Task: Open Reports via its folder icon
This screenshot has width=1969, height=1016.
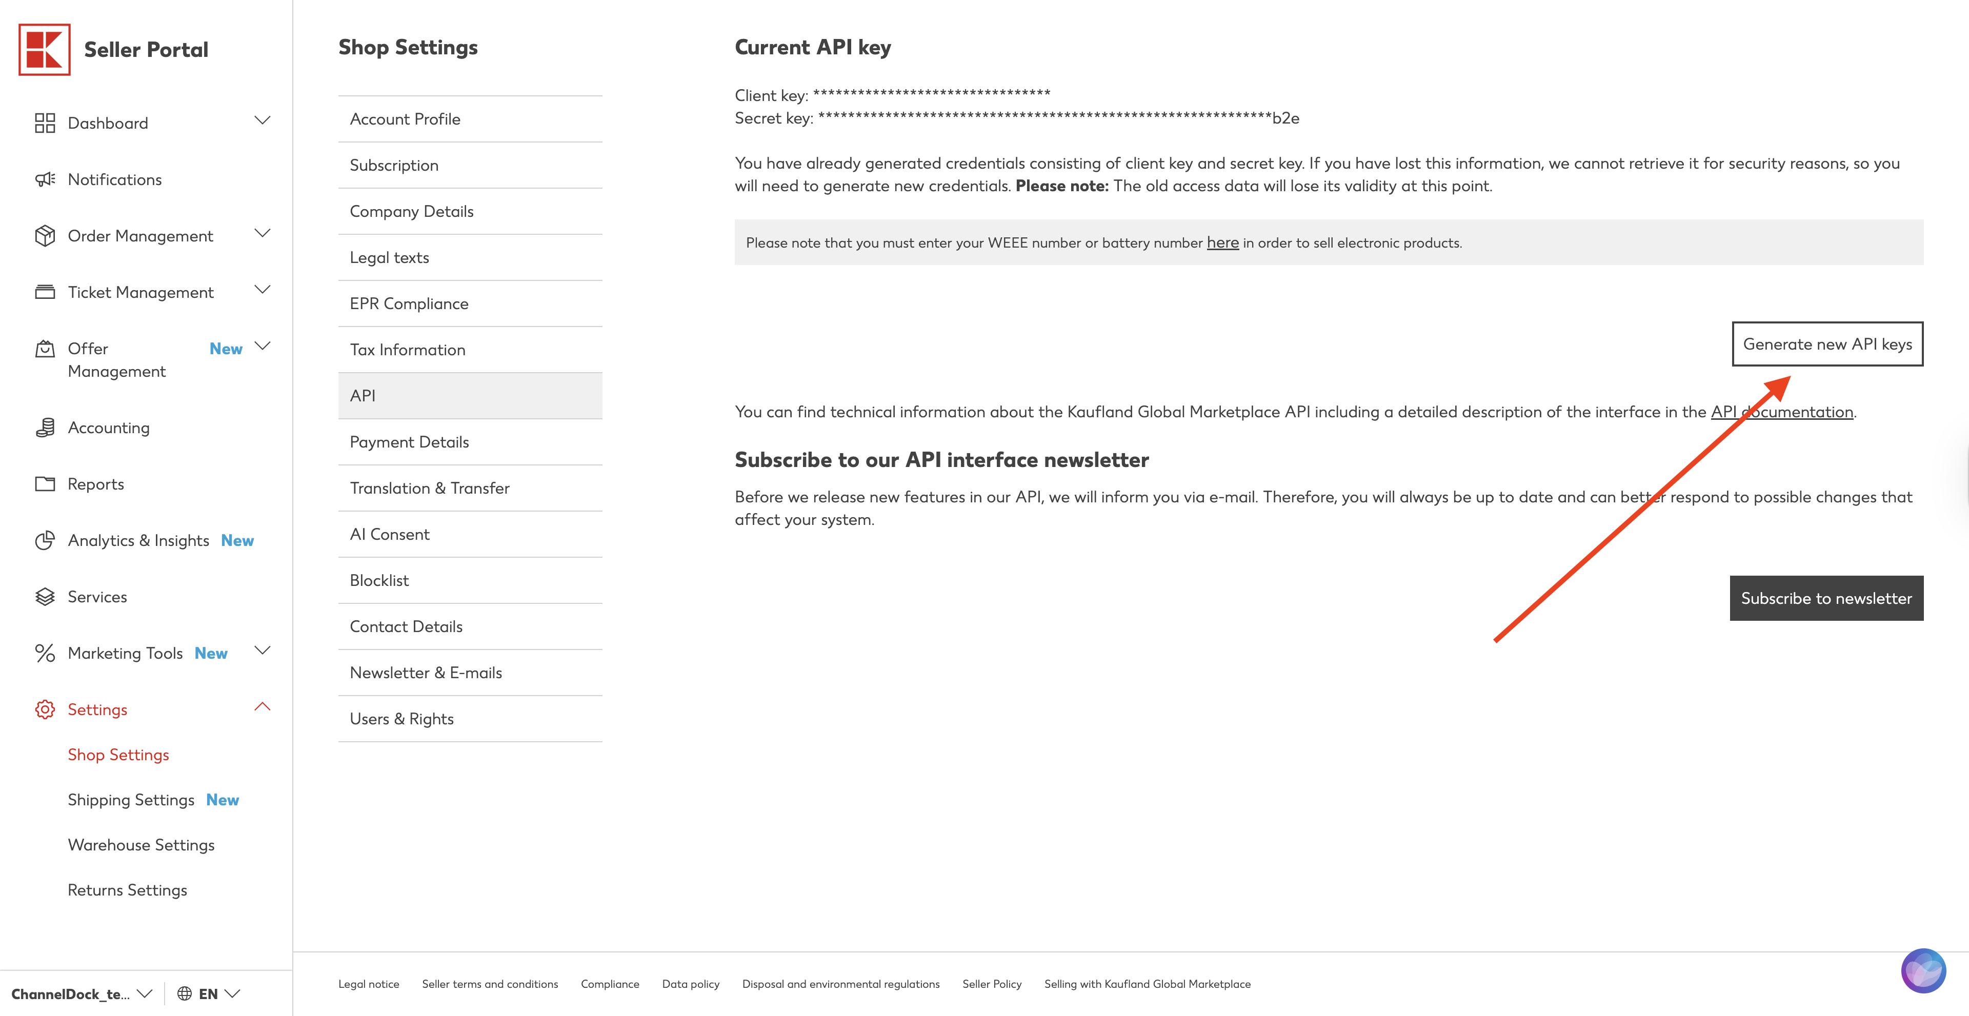Action: [45, 484]
